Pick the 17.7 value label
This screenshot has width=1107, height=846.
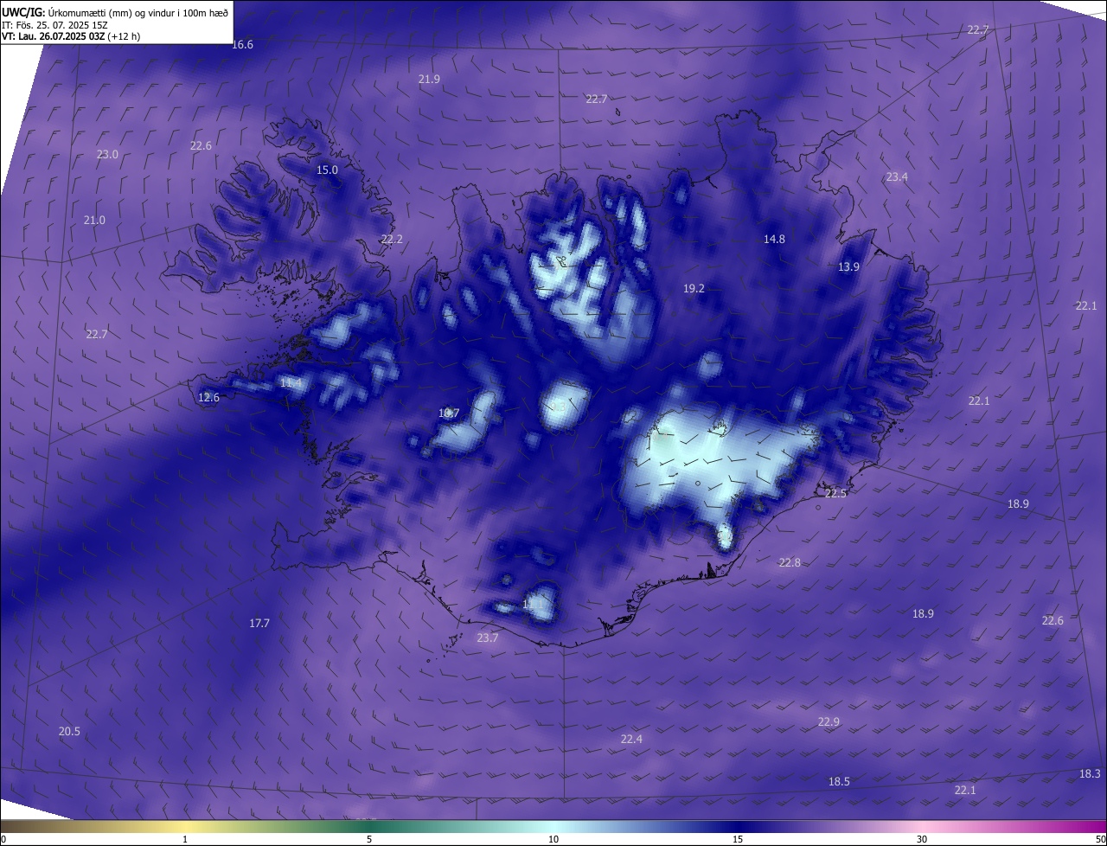[x=259, y=624]
